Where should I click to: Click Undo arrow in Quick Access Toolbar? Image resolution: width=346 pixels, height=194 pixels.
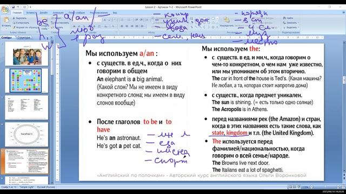point(18,7)
